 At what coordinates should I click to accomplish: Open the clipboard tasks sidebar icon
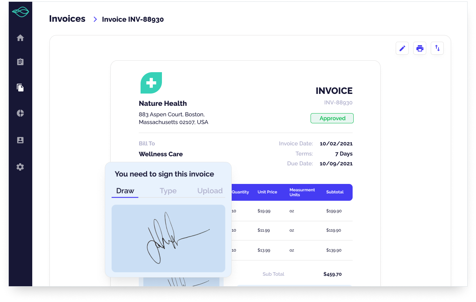[20, 62]
